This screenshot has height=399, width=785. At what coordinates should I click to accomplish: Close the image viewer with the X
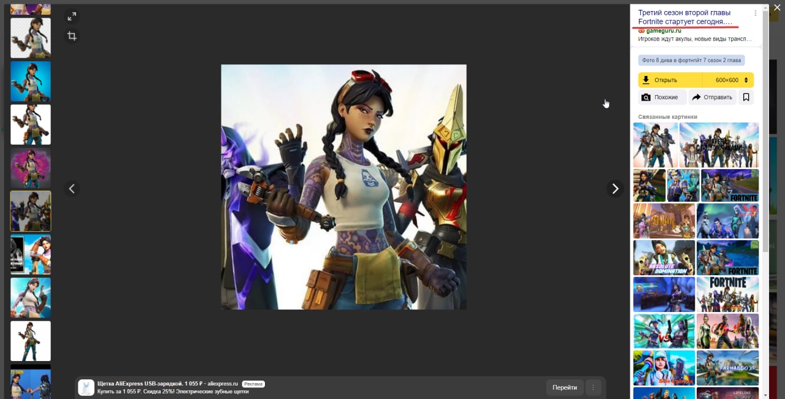(776, 7)
